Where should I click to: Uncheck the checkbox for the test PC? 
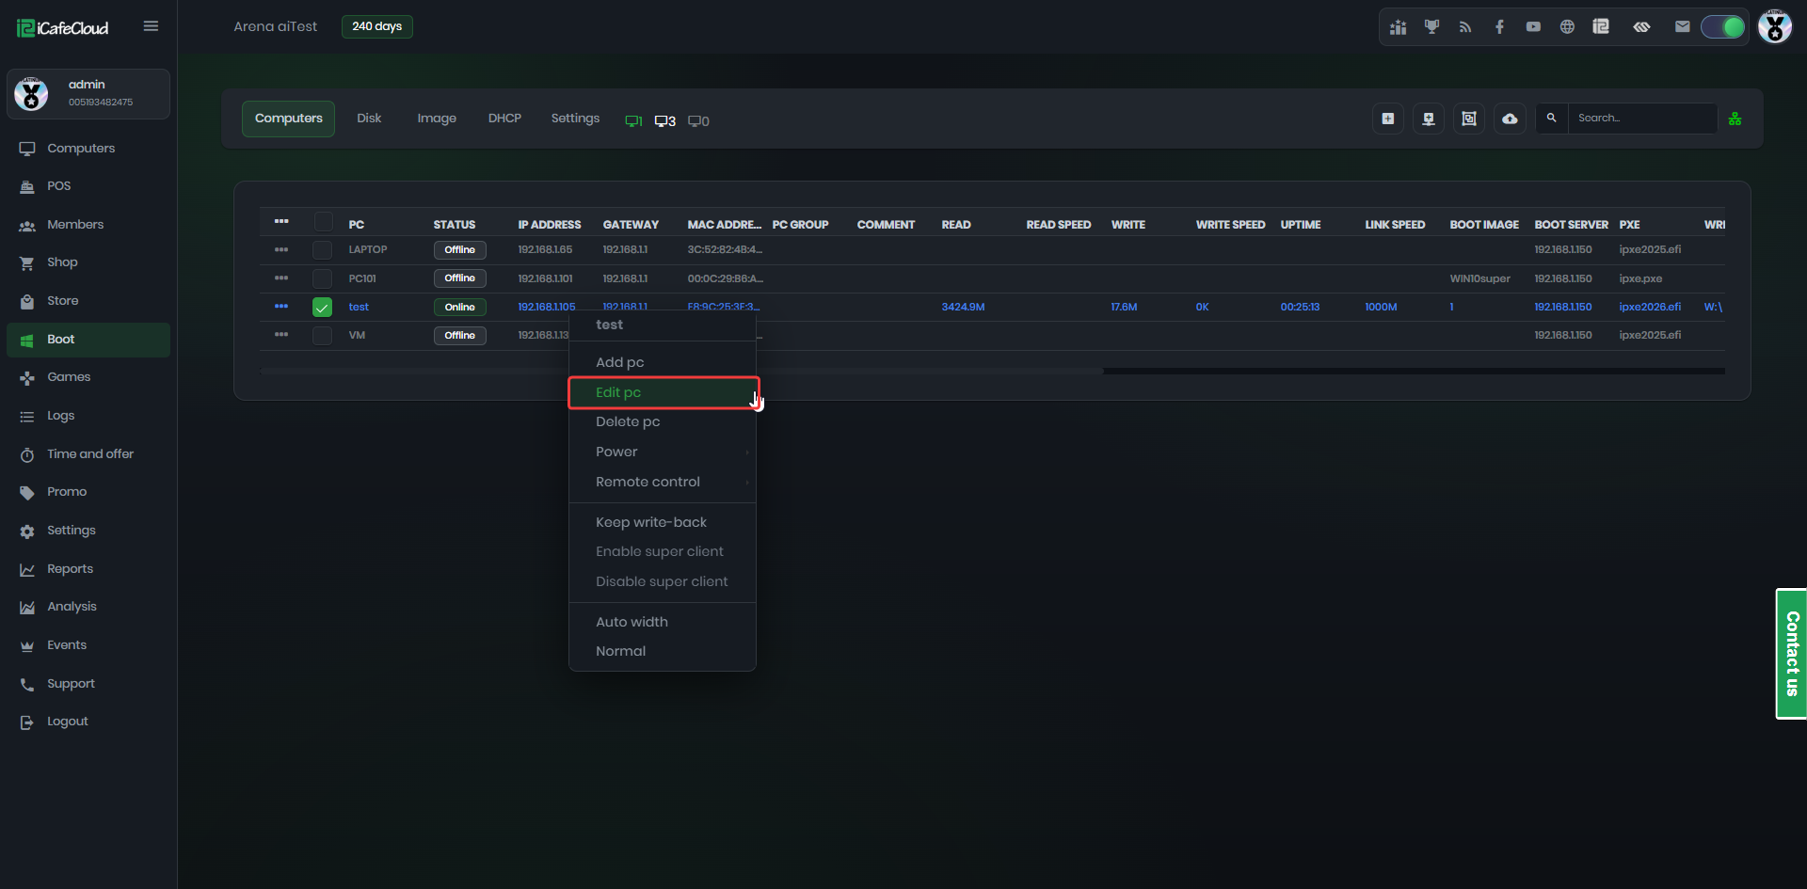322,308
